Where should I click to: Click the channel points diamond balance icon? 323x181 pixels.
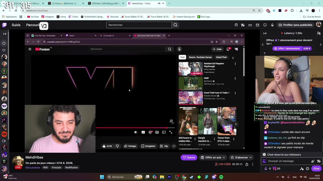265,169
